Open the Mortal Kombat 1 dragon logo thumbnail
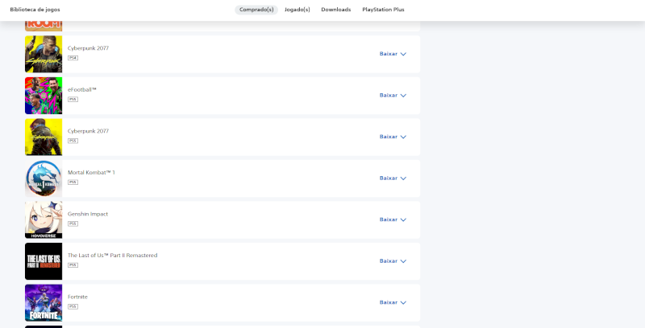This screenshot has width=645, height=328. pos(44,178)
